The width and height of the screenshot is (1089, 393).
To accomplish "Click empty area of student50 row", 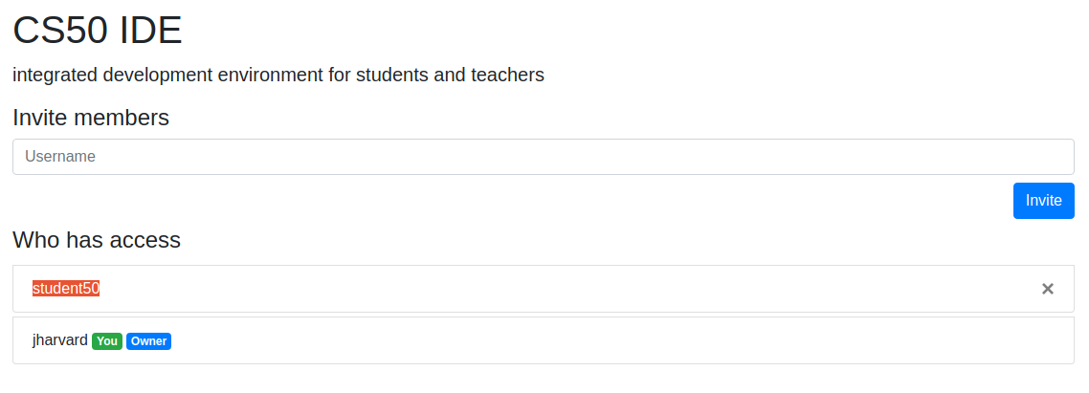I will coord(556,289).
